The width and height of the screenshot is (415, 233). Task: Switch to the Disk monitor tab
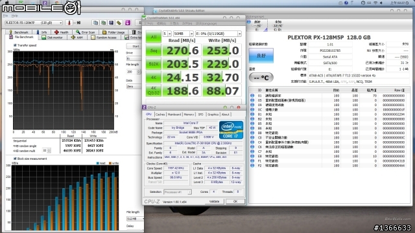(52, 38)
